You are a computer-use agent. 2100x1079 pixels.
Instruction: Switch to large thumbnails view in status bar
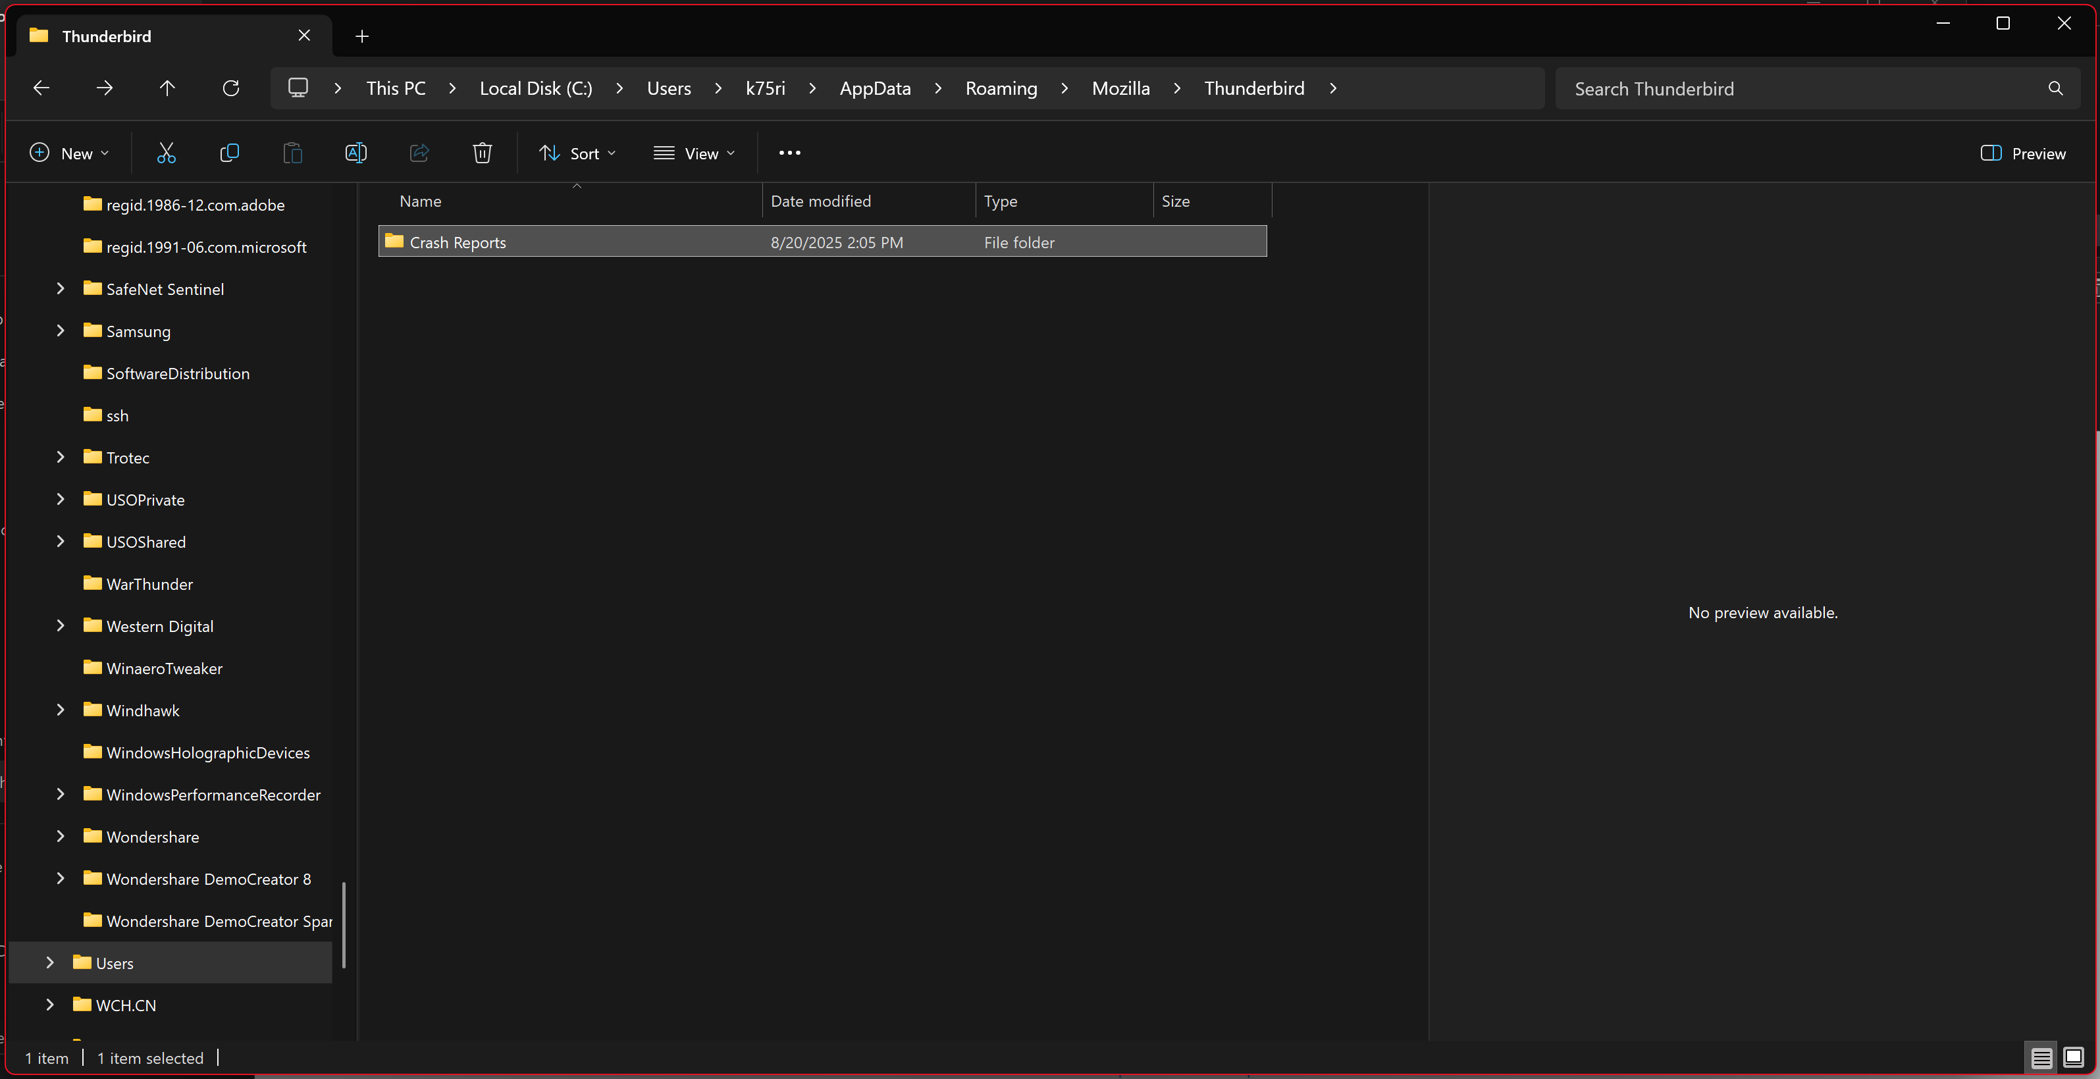click(2072, 1058)
